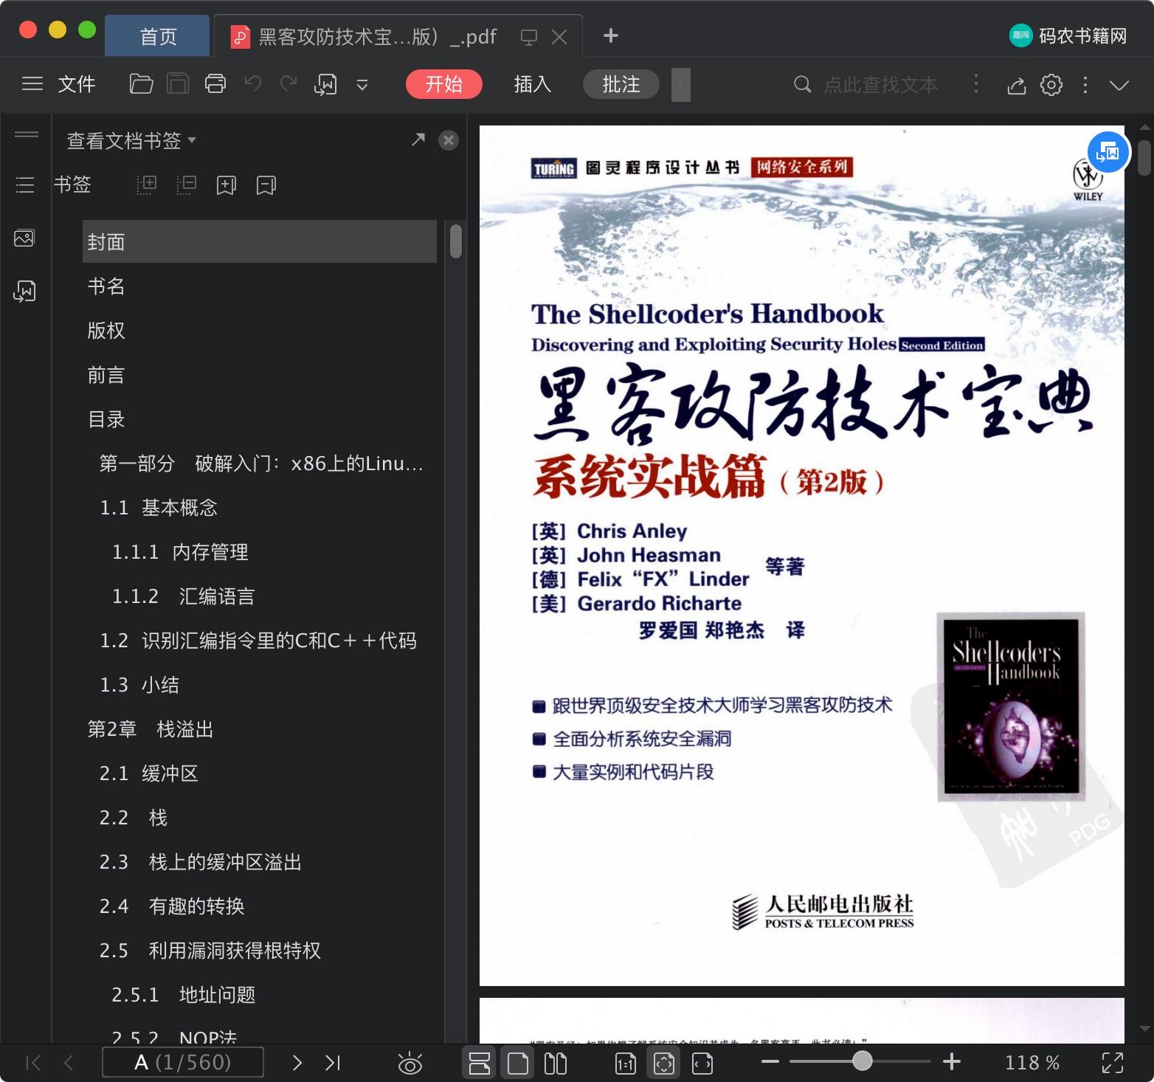Image resolution: width=1154 pixels, height=1082 pixels.
Task: Zoom out with the minus button
Action: (x=770, y=1062)
